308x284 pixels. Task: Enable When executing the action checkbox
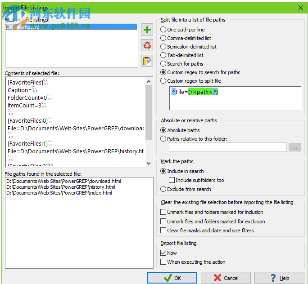(193, 262)
